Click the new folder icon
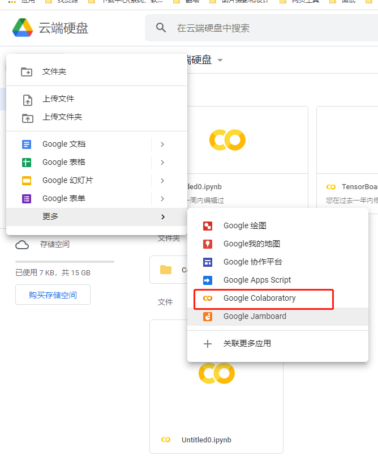This screenshot has height=473, width=378. tap(27, 72)
